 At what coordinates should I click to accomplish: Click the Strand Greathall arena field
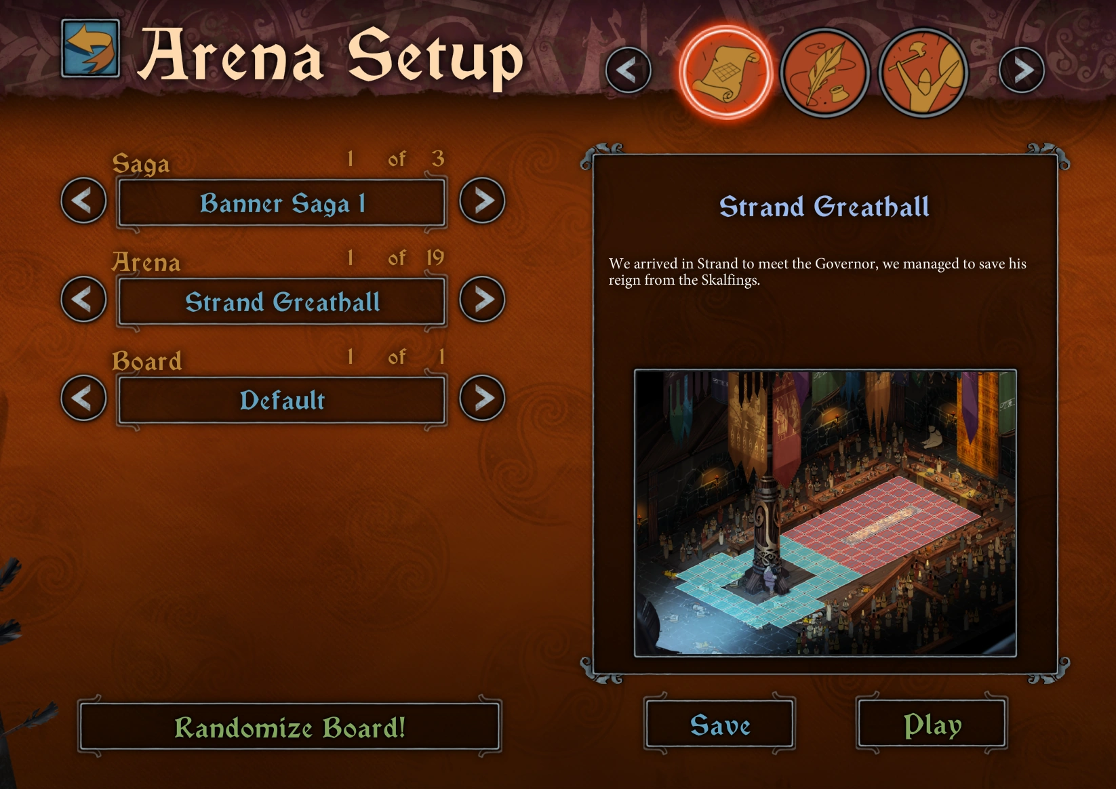coord(282,302)
